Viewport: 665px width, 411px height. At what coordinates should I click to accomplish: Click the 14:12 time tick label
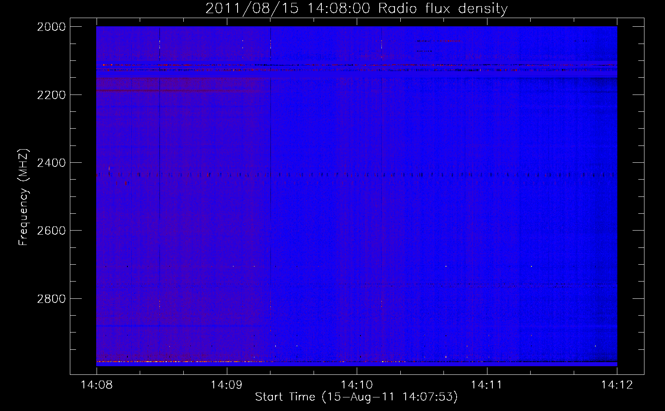[617, 385]
